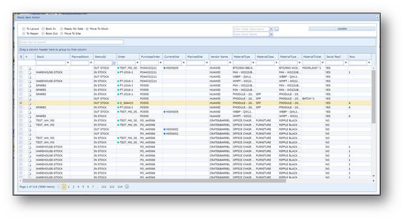Go to page 2 in pager
Viewport: 406px width, 221px height.
68,187
